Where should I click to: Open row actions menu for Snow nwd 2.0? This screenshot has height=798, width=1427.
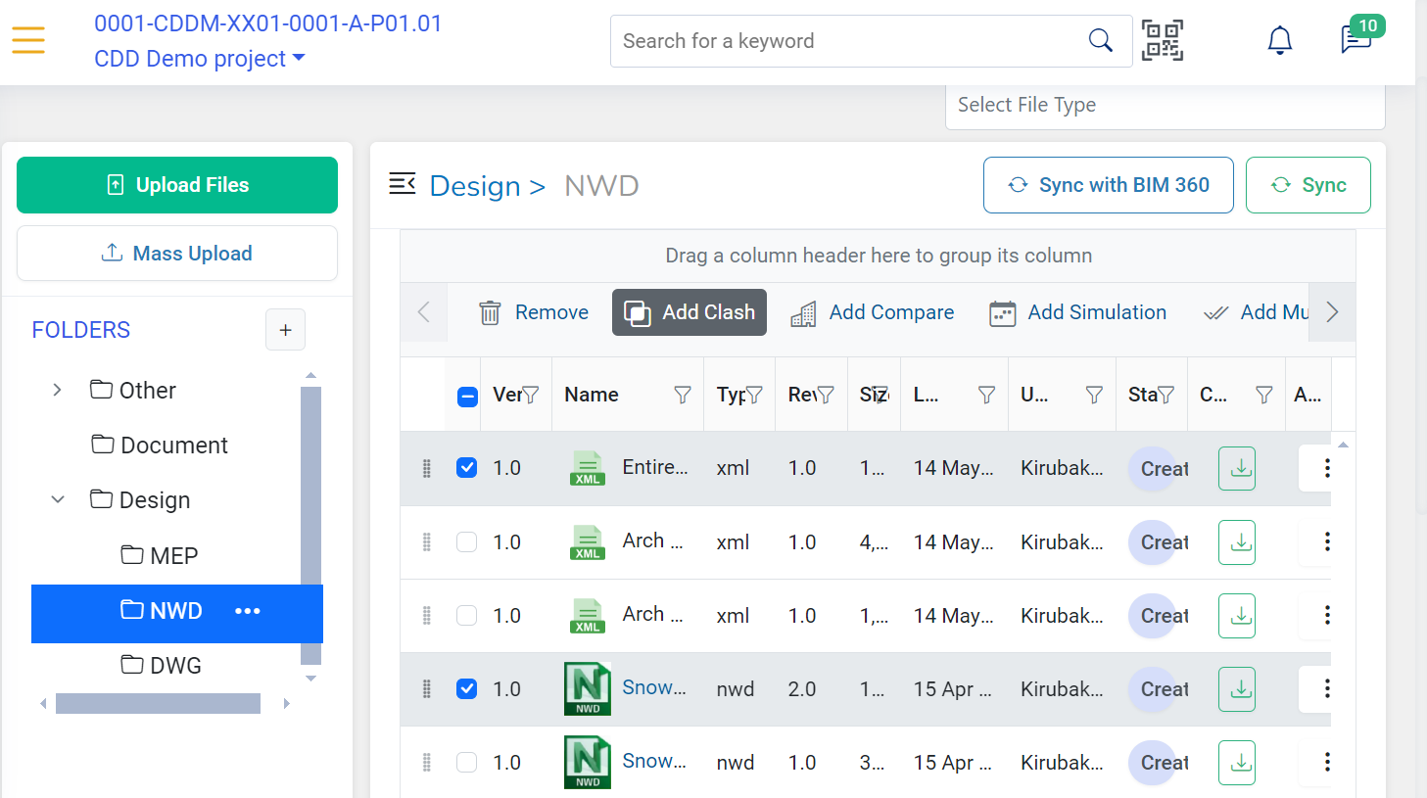[1326, 688]
